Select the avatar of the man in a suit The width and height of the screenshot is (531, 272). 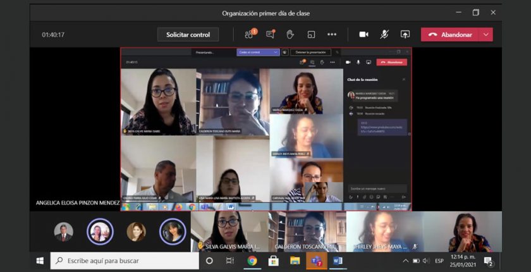coord(63,232)
